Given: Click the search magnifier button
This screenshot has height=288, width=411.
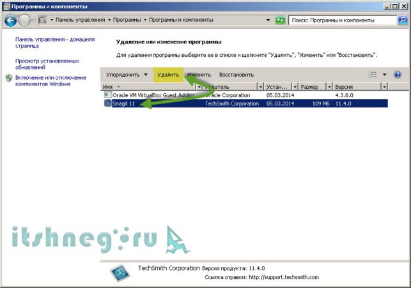Looking at the screenshot, I should (x=402, y=20).
